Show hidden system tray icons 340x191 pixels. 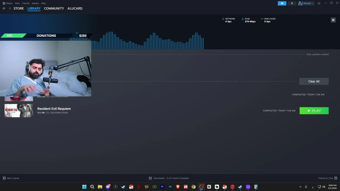(300, 187)
